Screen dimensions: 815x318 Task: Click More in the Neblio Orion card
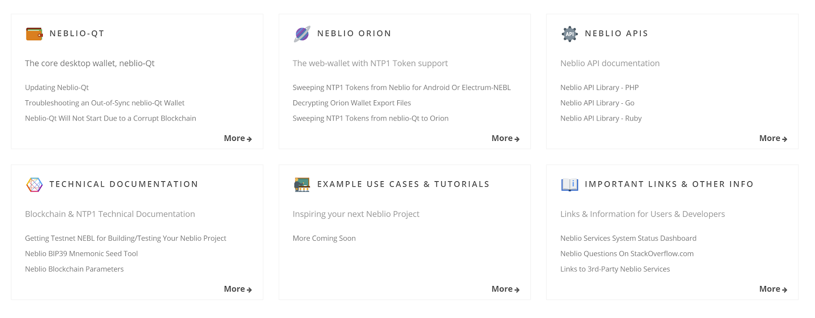pyautogui.click(x=505, y=138)
